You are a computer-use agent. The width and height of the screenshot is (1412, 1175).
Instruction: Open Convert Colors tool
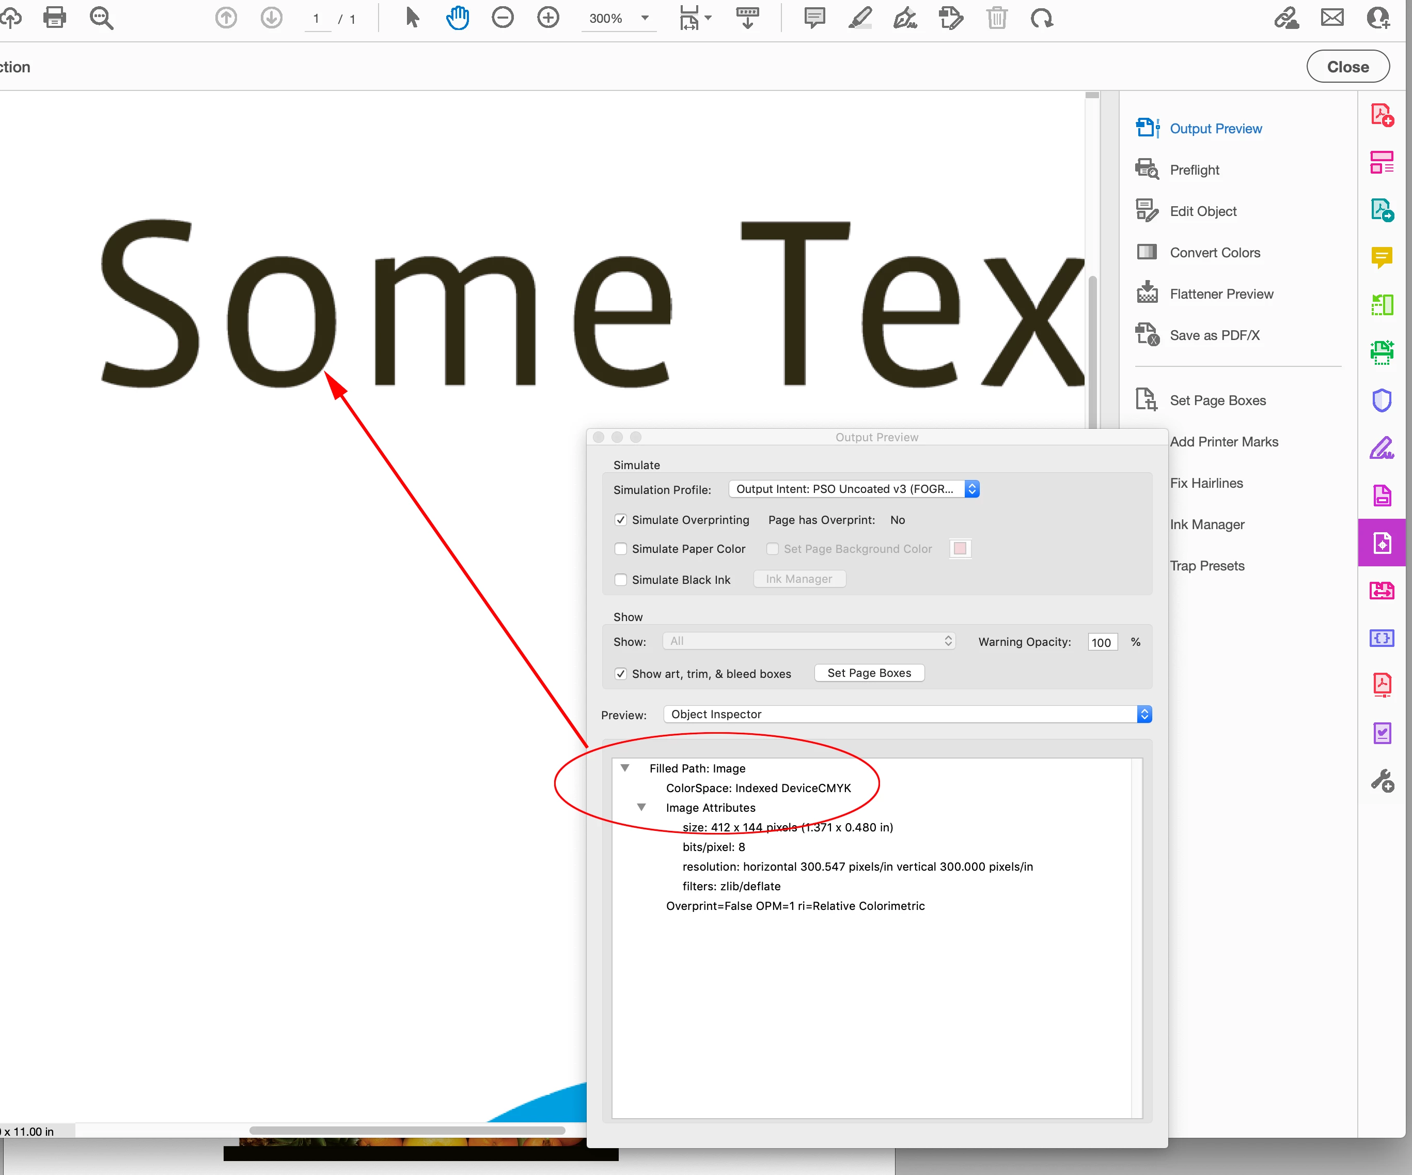(x=1214, y=253)
